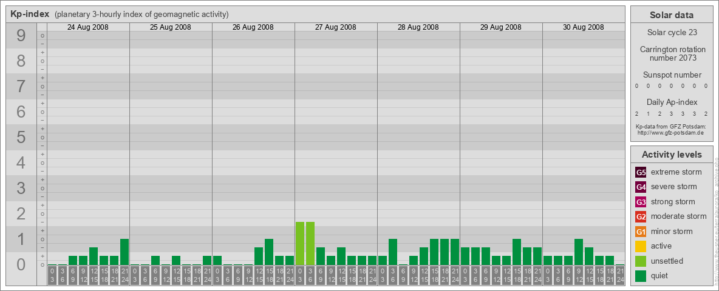Click the Kp 5 axis label
The image size is (719, 291).
click(21, 137)
